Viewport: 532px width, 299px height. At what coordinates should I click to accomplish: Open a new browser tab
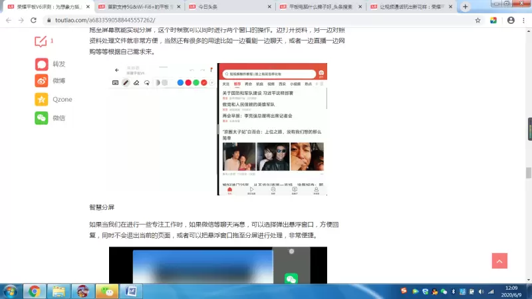[x=465, y=7]
